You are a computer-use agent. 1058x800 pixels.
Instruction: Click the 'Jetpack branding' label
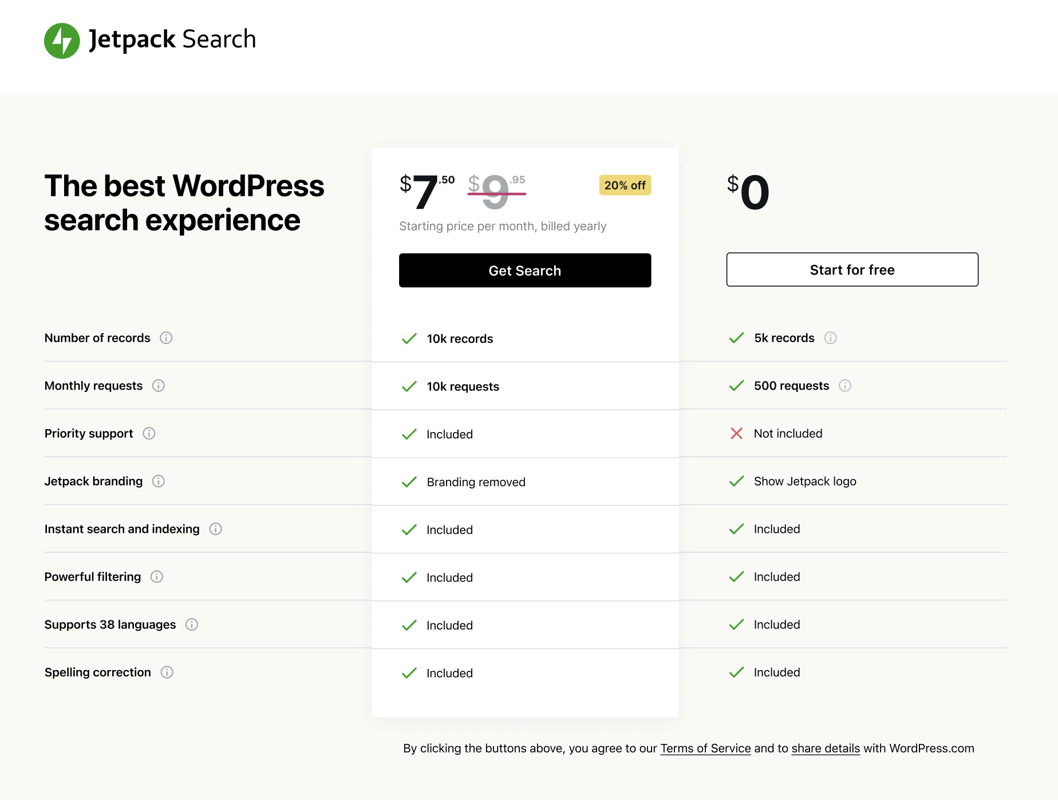point(93,481)
